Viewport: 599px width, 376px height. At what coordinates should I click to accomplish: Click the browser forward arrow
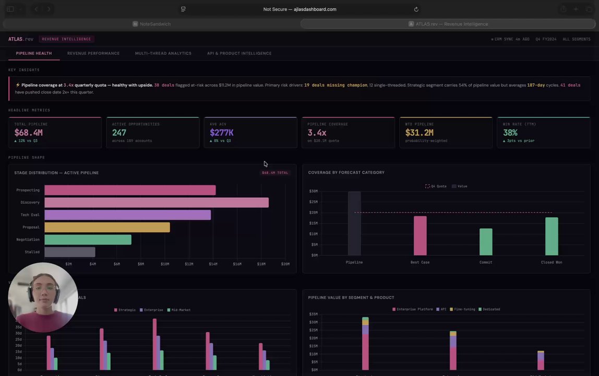click(49, 9)
